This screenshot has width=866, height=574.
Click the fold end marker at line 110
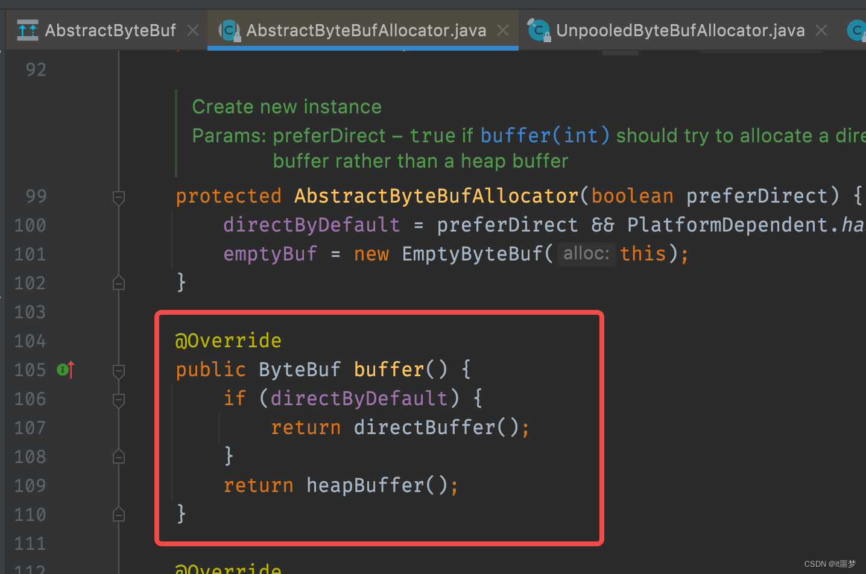point(119,514)
